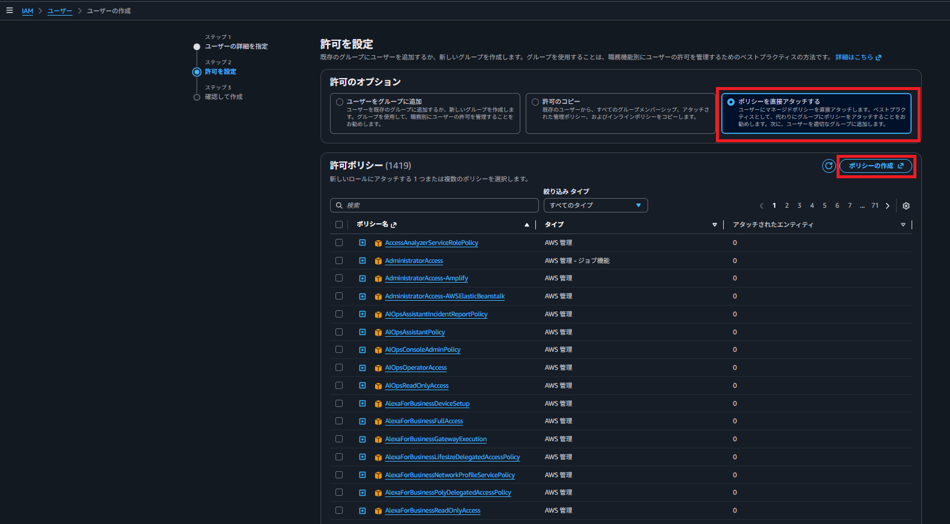This screenshot has width=950, height=524.
Task: Select ポリシーを直接アタッチする radio option
Action: 731,102
